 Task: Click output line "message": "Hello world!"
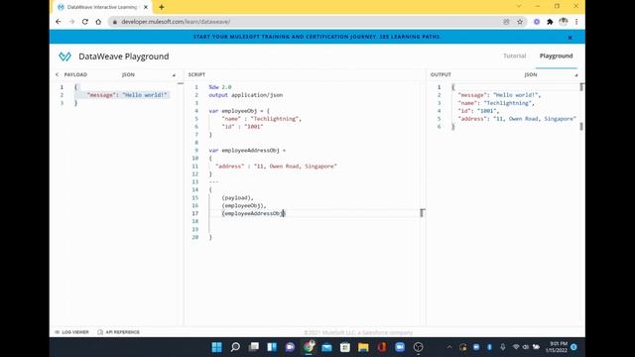pos(499,95)
